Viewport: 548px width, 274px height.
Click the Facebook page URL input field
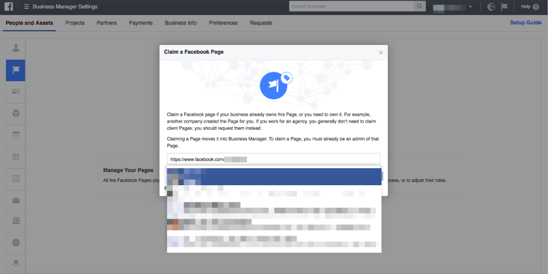tap(273, 159)
